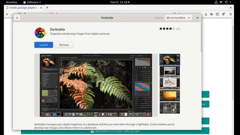The width and height of the screenshot is (240, 135).
Task: Click the network status icon in the top bar
Action: pyautogui.click(x=216, y=2)
